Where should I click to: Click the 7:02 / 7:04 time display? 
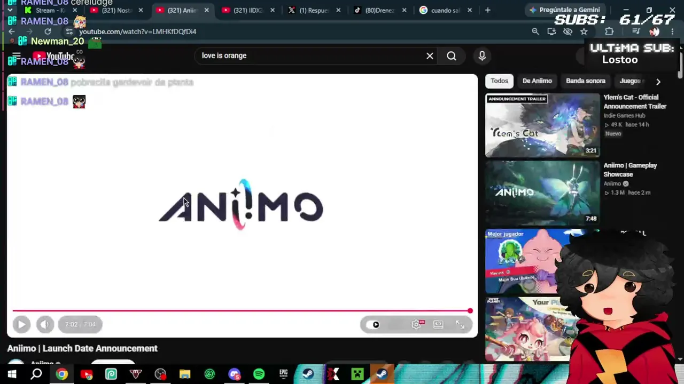click(x=80, y=324)
